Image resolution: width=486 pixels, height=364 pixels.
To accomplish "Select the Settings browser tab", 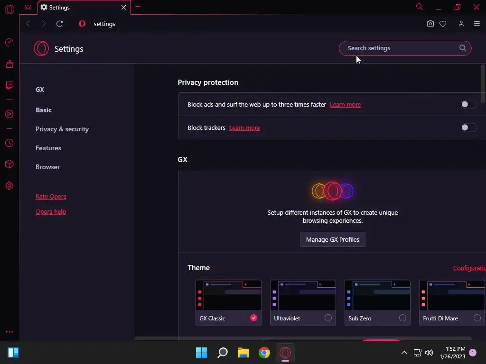I will pyautogui.click(x=84, y=8).
